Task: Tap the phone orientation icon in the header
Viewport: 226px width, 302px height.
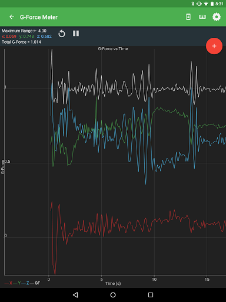Action: pyautogui.click(x=188, y=17)
